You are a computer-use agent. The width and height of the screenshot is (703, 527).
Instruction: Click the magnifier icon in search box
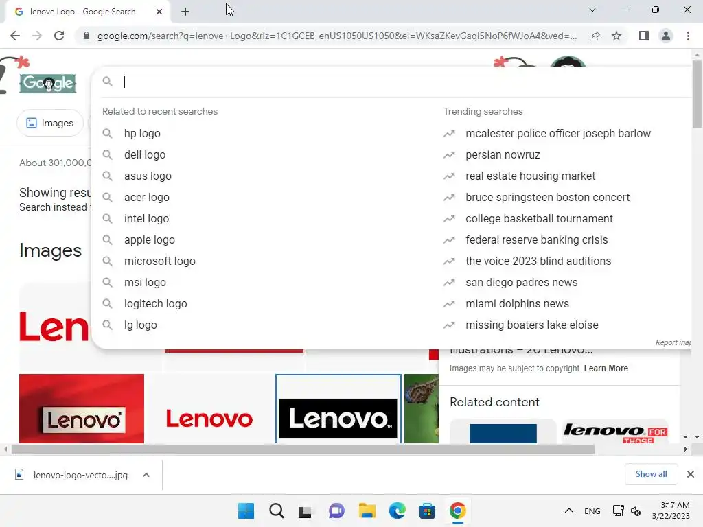[107, 81]
